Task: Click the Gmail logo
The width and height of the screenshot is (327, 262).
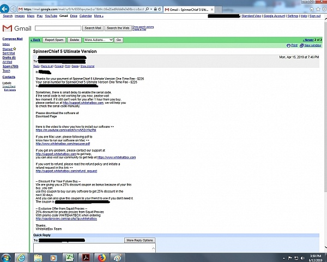Action: (16, 28)
